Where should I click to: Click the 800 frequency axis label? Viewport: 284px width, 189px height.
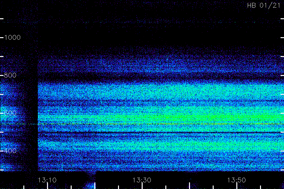tap(10, 75)
